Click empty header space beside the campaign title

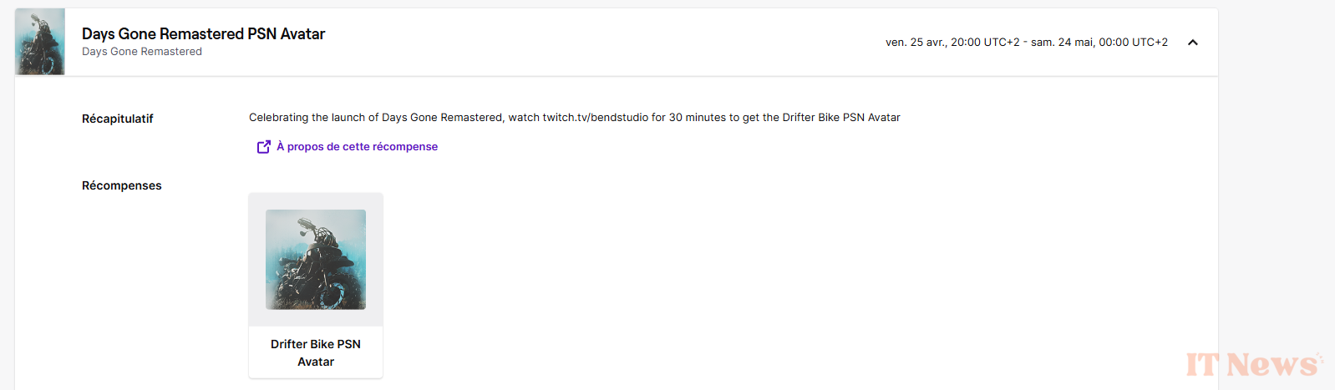pyautogui.click(x=602, y=42)
